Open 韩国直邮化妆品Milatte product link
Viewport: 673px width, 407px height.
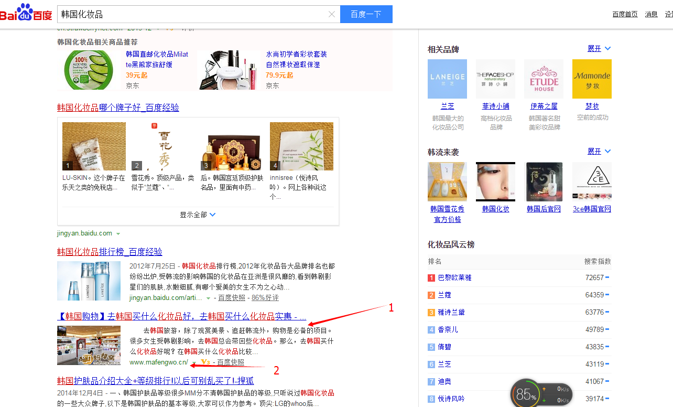click(157, 59)
